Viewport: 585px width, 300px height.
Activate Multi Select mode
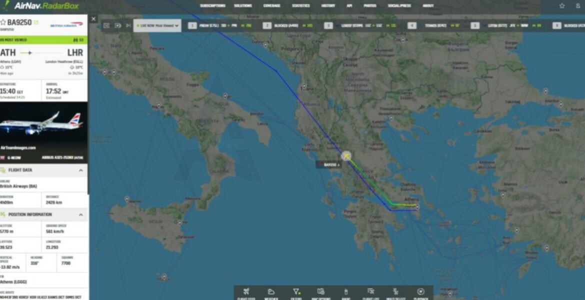(x=395, y=293)
